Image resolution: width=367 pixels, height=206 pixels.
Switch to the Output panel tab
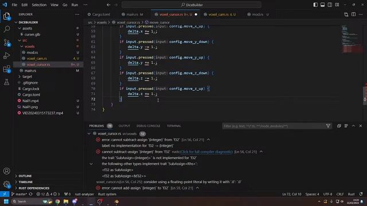tap(124, 126)
